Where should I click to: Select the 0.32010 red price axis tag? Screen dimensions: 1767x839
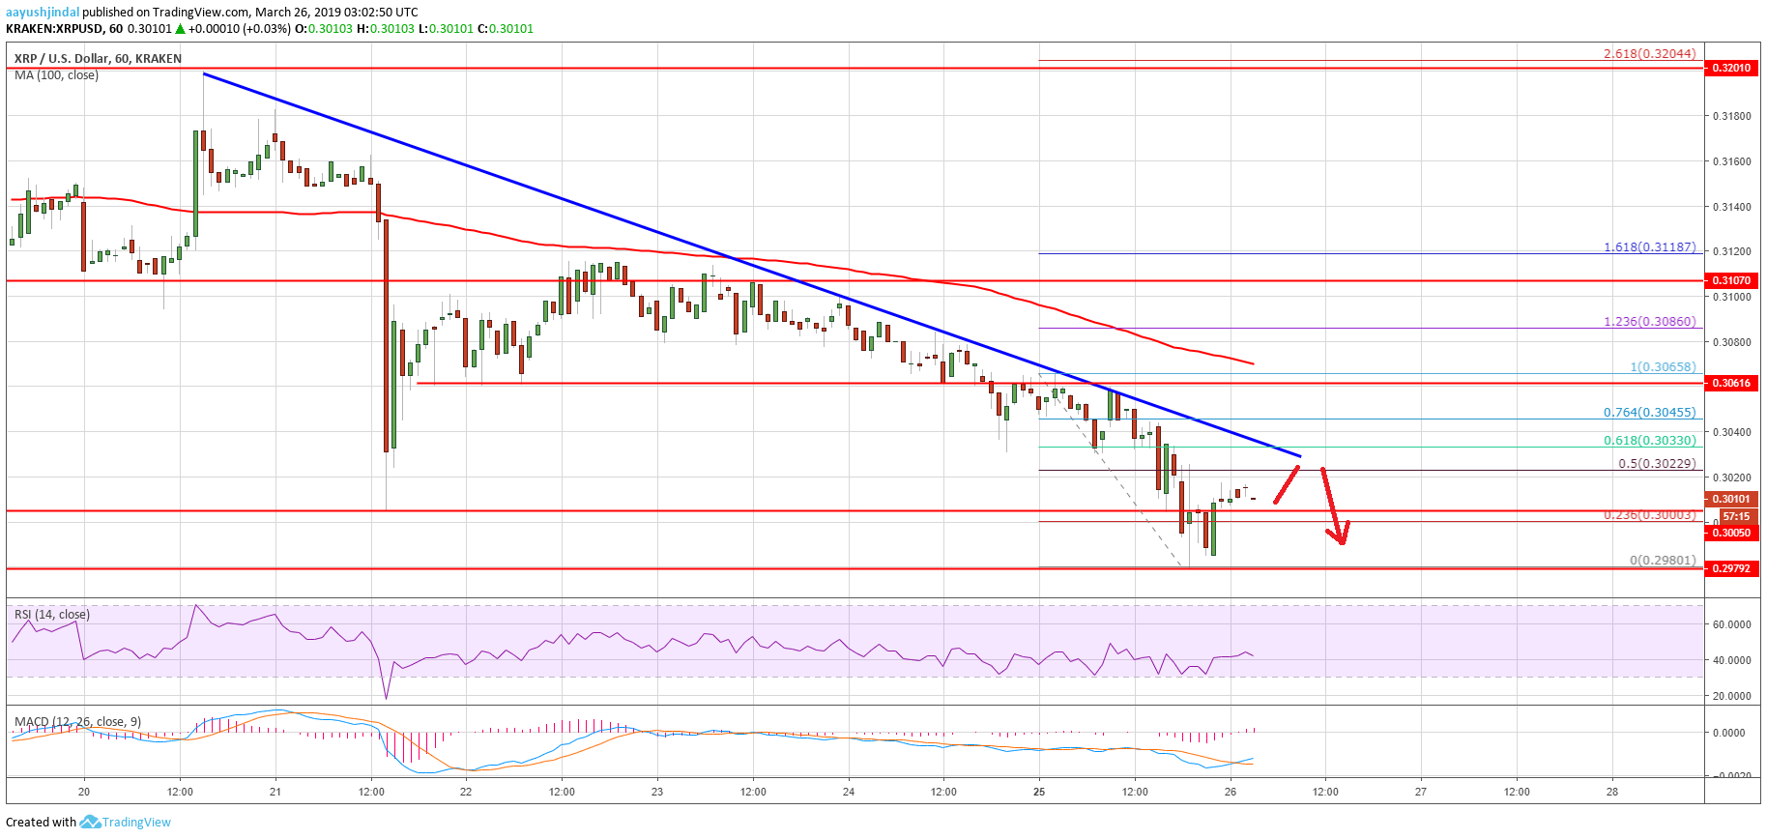point(1730,68)
